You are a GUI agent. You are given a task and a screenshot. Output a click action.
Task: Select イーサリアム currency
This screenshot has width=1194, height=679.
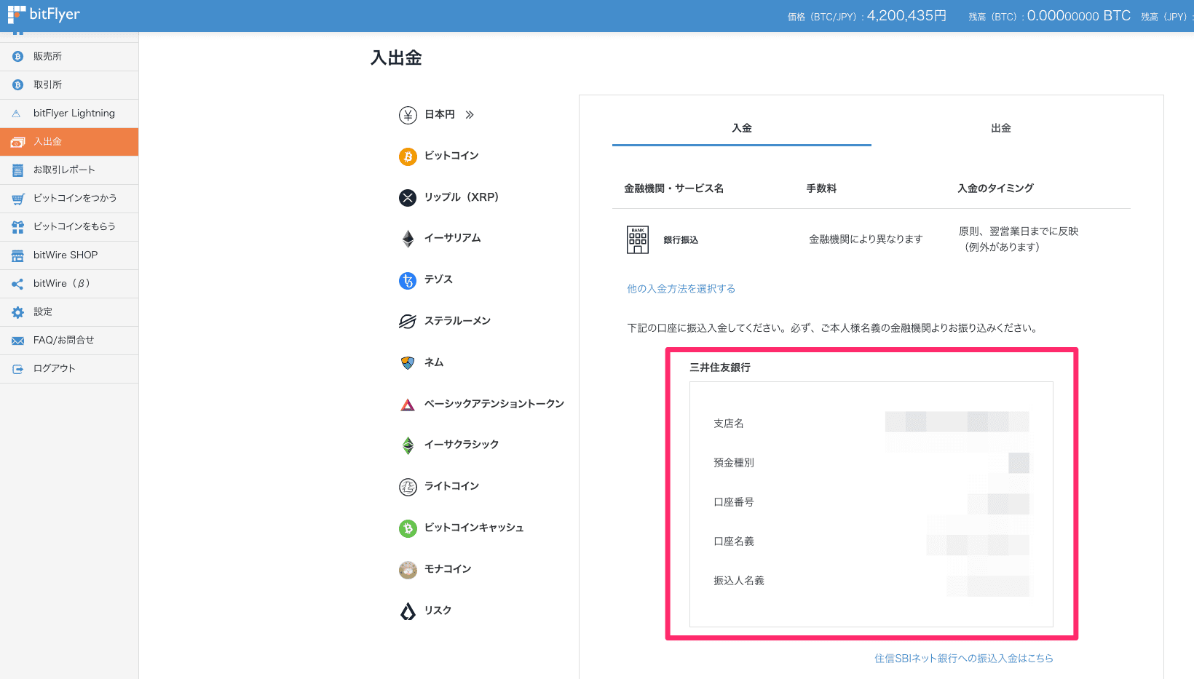pyautogui.click(x=452, y=238)
